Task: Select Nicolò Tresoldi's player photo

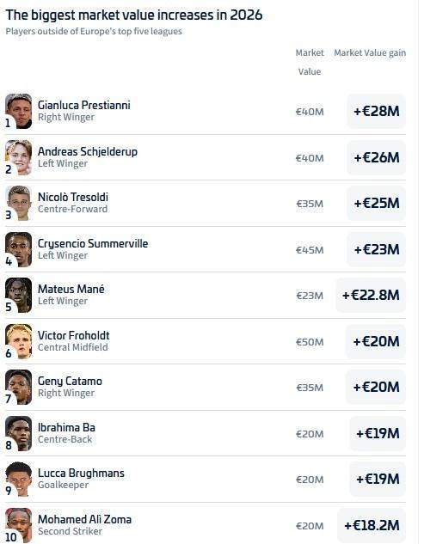Action: (19, 204)
